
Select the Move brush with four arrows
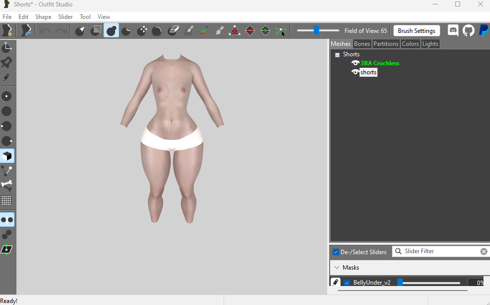(142, 31)
